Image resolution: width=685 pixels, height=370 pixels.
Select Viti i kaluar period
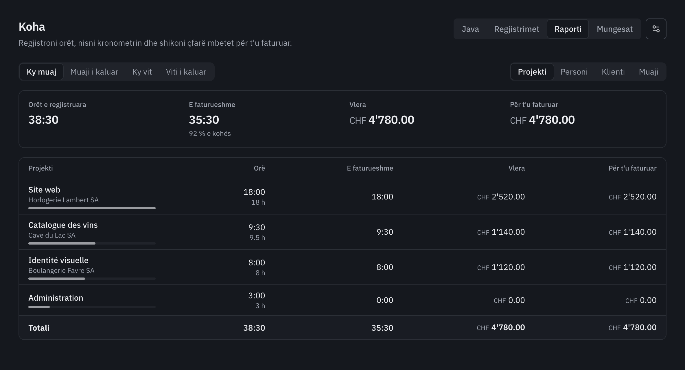point(186,72)
